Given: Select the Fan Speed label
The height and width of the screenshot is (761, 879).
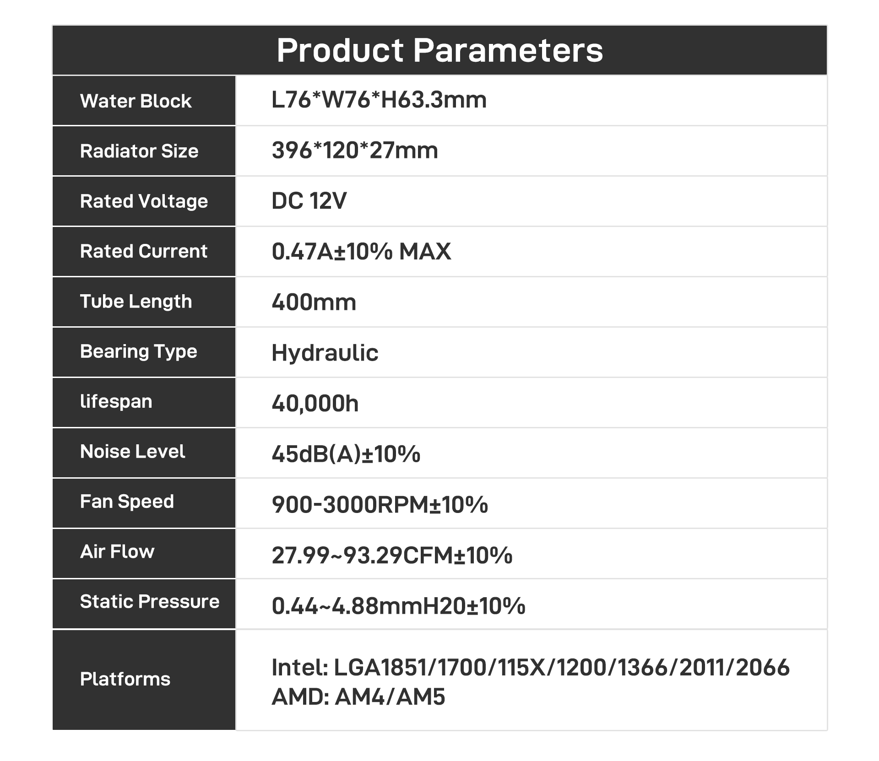Looking at the screenshot, I should click(x=127, y=502).
